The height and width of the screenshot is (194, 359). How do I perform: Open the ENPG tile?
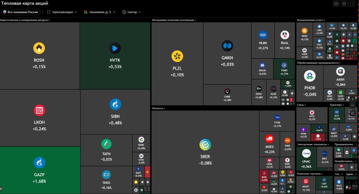point(259,92)
